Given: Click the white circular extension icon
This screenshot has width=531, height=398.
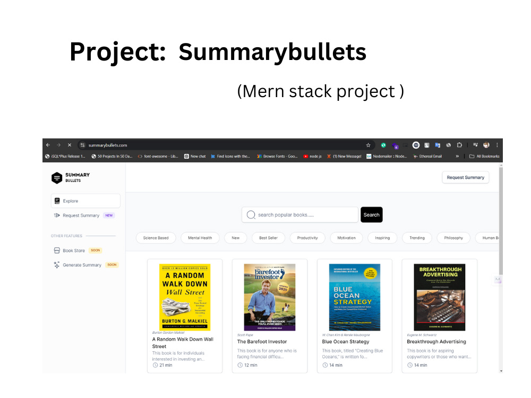Looking at the screenshot, I should [x=416, y=145].
